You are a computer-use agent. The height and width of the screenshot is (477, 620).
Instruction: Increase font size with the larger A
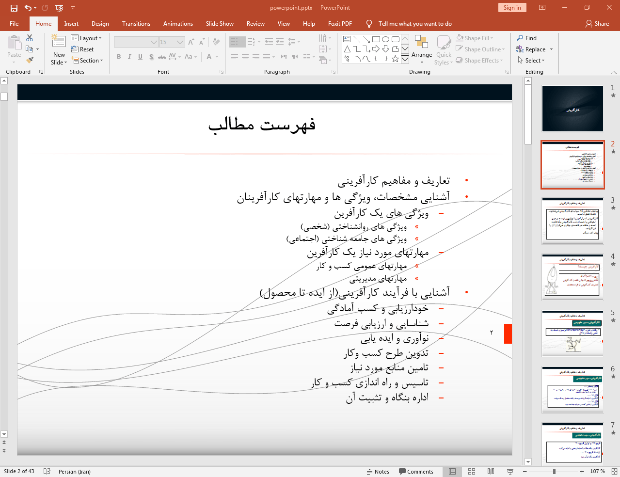pyautogui.click(x=191, y=42)
